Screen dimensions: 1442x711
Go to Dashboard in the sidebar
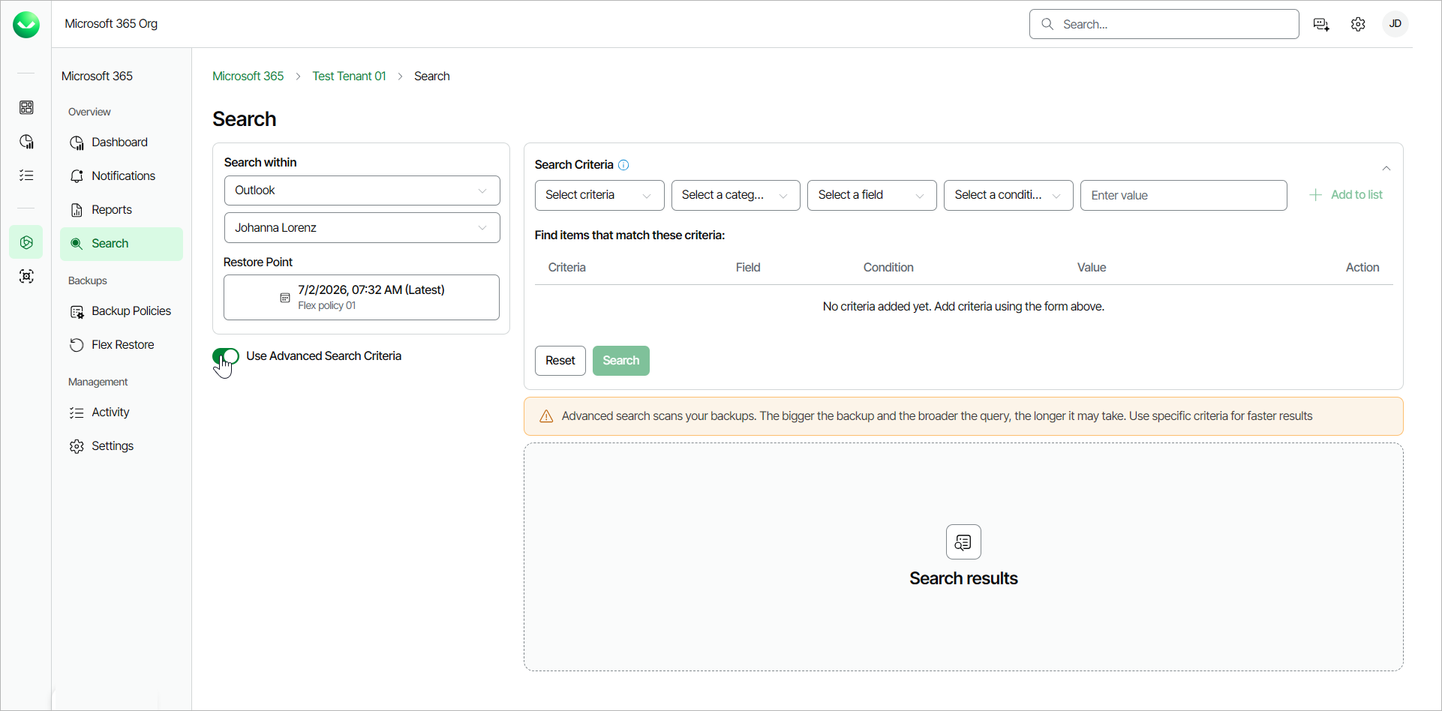pyautogui.click(x=122, y=142)
